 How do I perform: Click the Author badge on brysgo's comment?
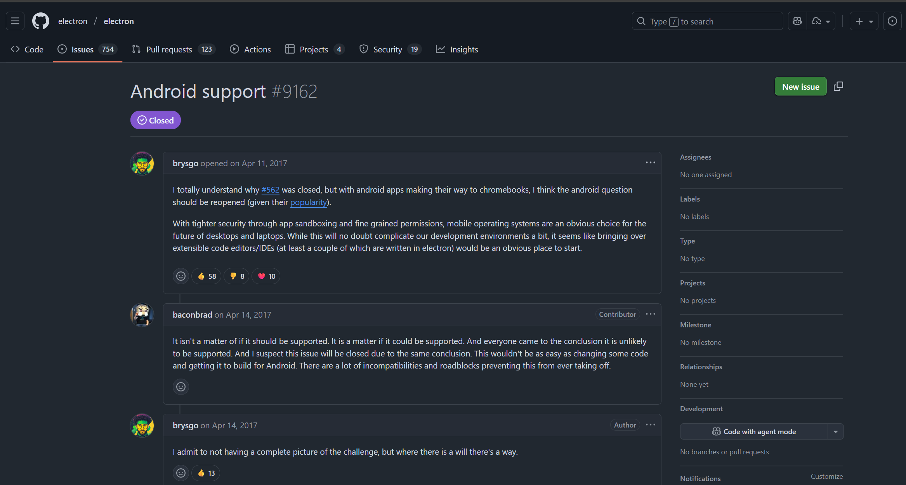pos(625,425)
